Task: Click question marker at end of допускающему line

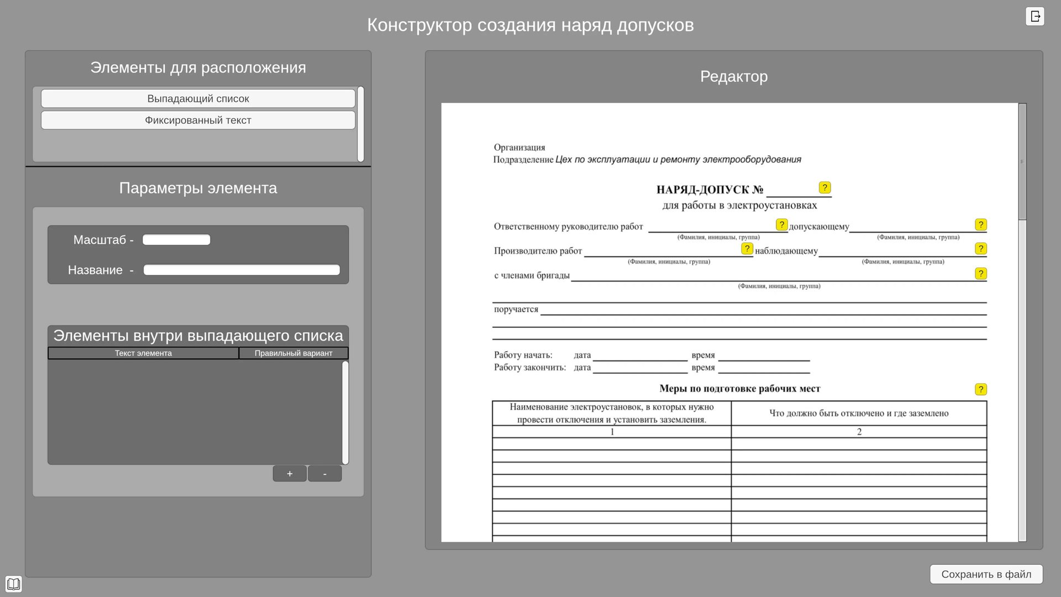Action: (981, 224)
